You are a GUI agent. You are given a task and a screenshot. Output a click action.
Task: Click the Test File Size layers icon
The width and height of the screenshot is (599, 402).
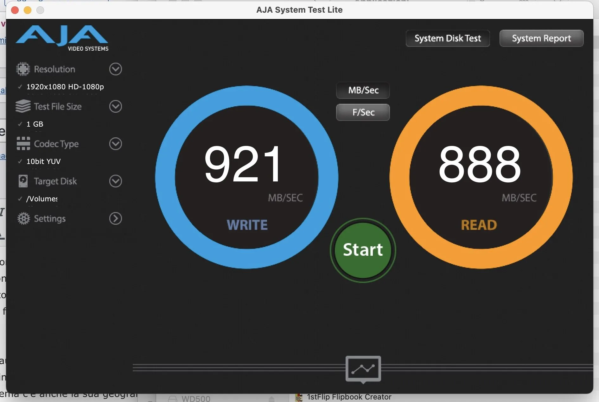click(23, 107)
